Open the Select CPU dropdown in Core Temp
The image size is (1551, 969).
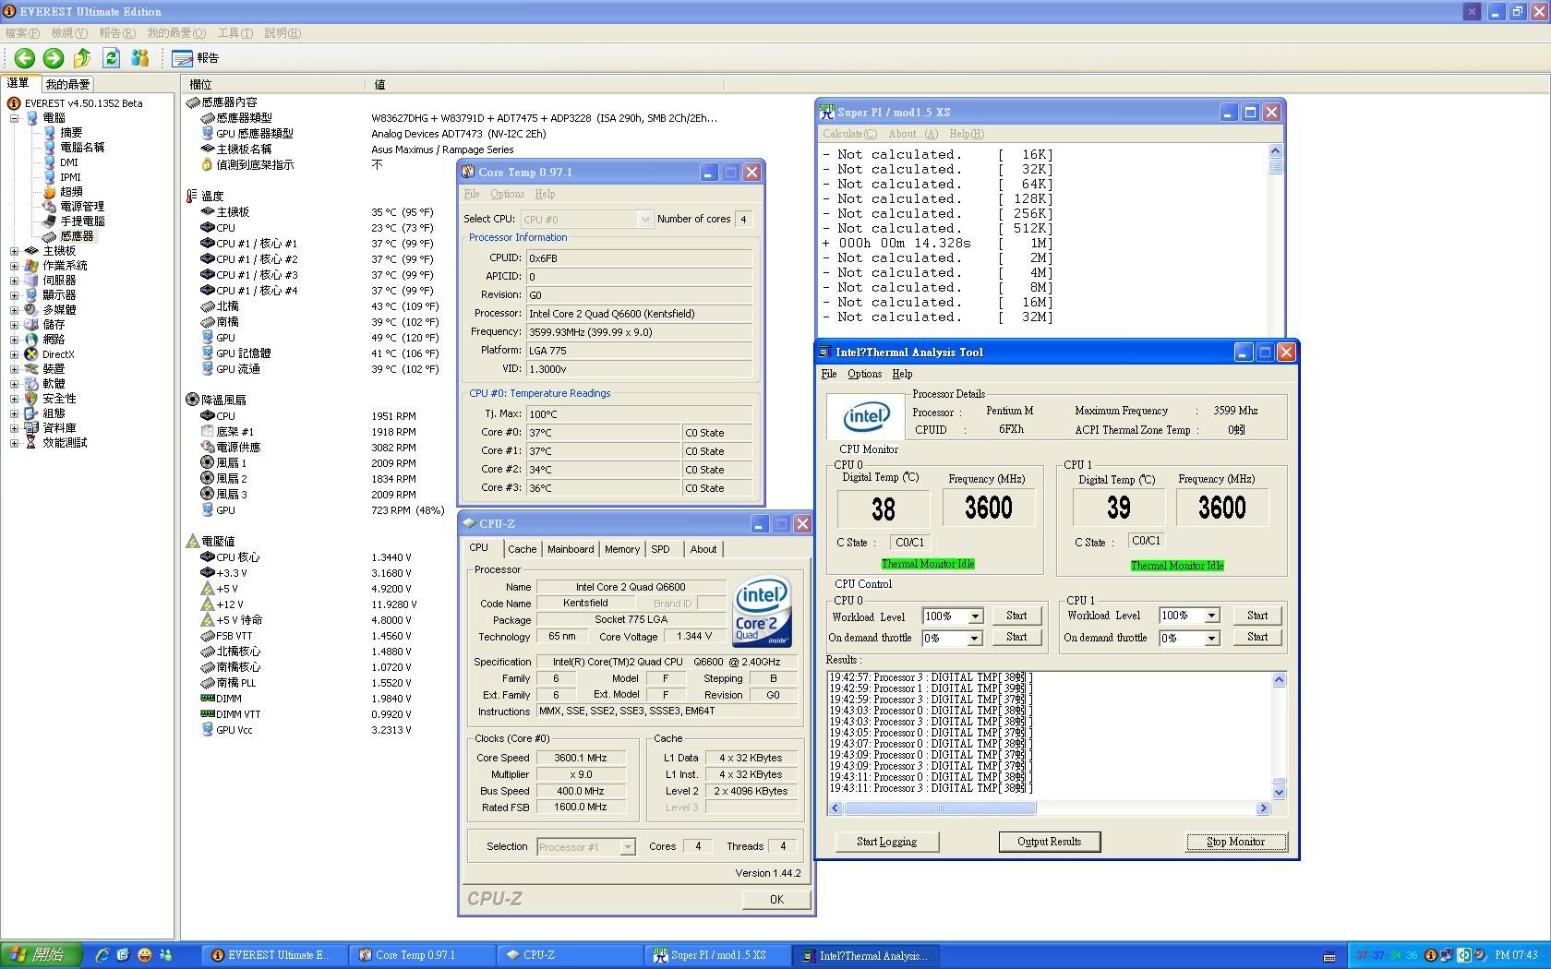(644, 219)
